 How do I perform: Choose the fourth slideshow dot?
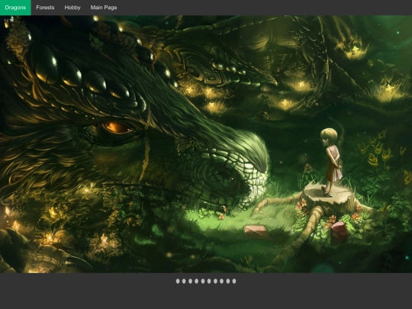197,281
